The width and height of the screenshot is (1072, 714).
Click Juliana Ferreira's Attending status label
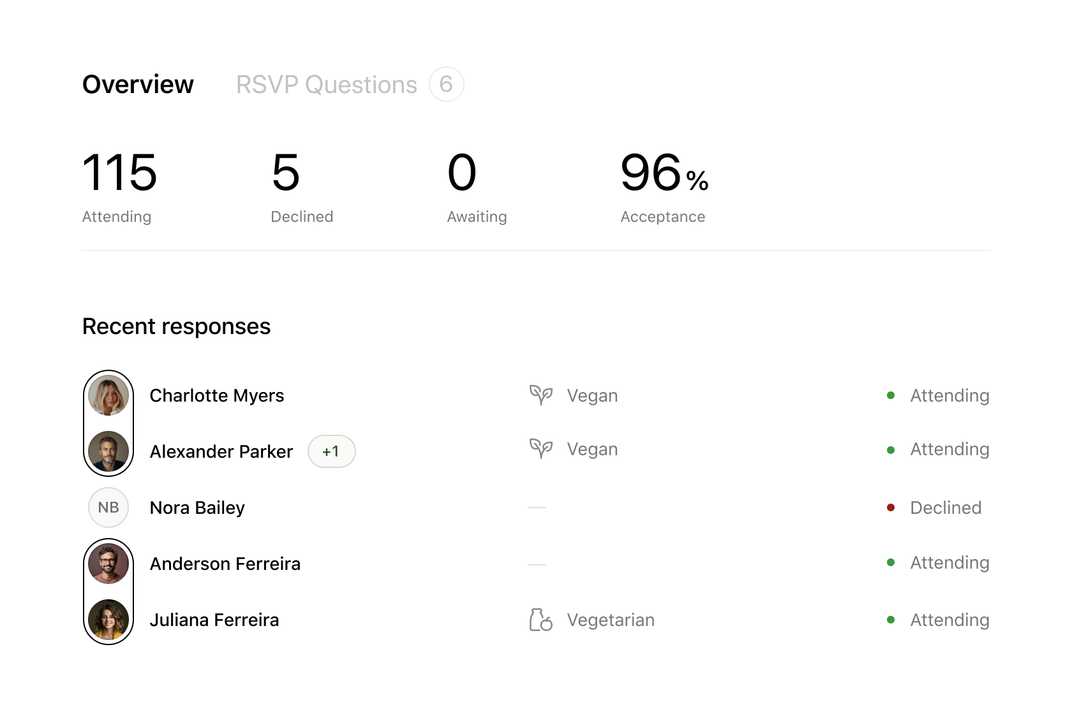949,620
